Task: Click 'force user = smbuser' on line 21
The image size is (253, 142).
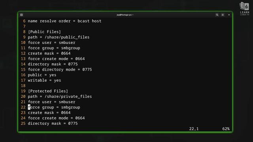Action: pyautogui.click(x=51, y=102)
